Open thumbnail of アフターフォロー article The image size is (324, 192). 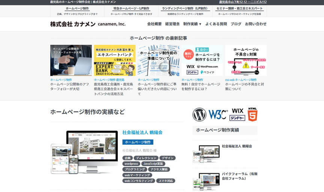[x=71, y=60]
